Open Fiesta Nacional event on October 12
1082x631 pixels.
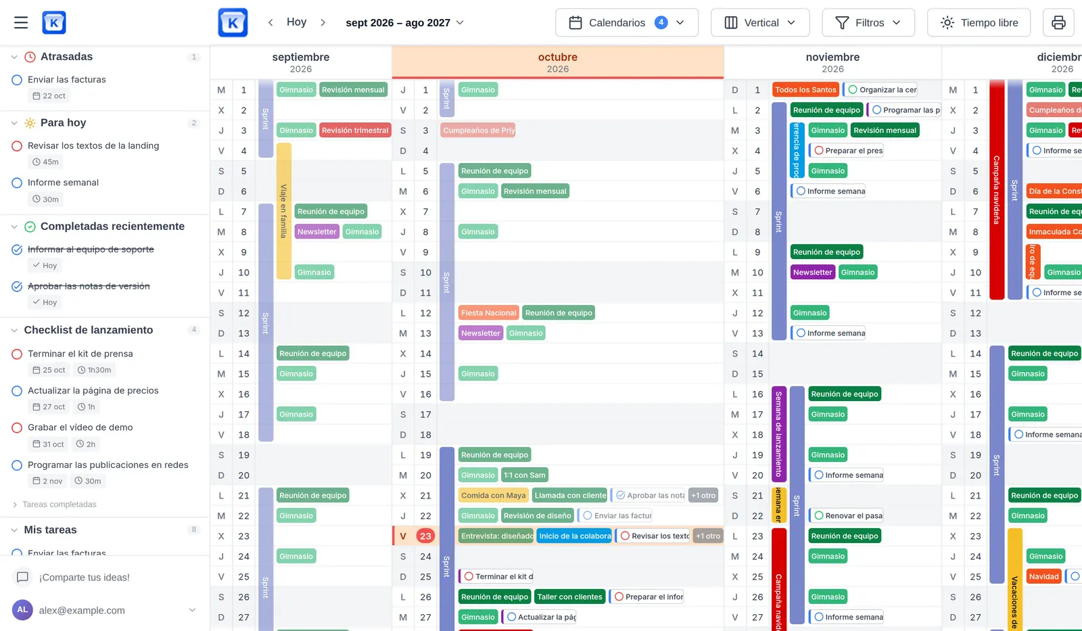(x=489, y=313)
